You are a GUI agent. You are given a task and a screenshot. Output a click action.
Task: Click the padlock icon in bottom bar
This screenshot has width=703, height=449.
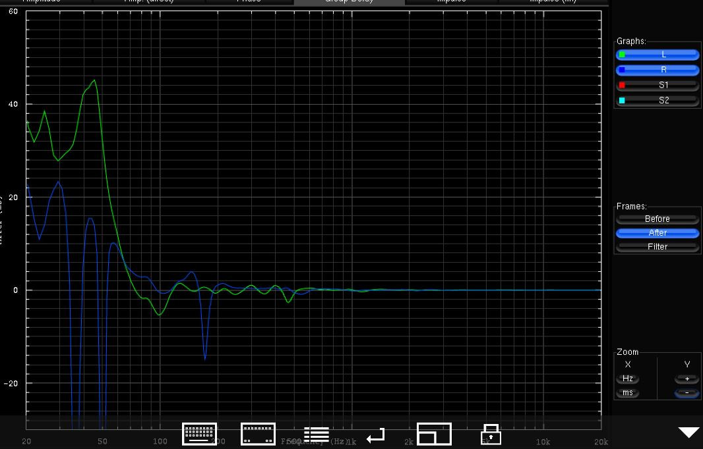coord(491,435)
